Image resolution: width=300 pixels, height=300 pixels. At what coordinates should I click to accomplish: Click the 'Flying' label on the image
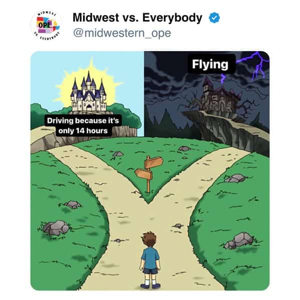click(210, 64)
